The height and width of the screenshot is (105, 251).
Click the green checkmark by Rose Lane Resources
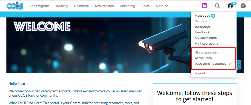[x=230, y=64]
